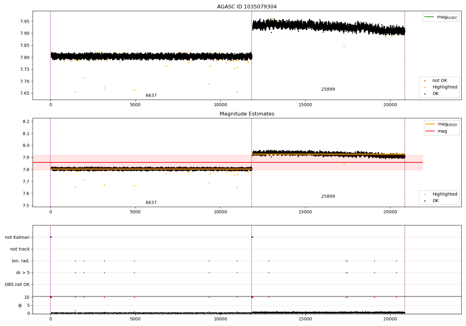Viewport: 466px width, 326px height.
Task: Click the '25899' obsid label in Magnitude Estimates plot
Action: pyautogui.click(x=328, y=197)
